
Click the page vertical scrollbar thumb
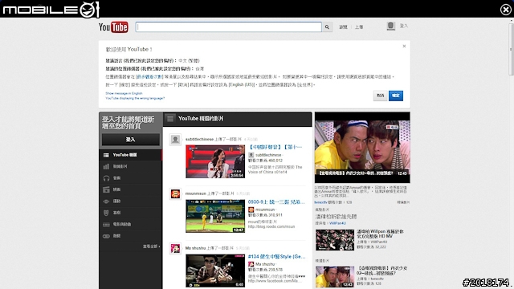(511, 49)
